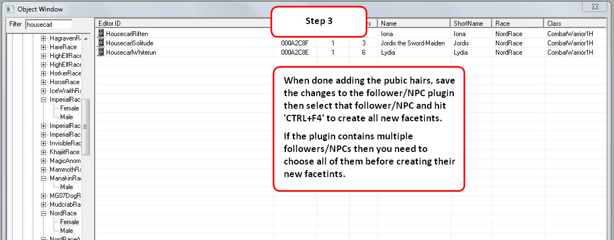
Task: Click the Filter text field
Action: click(x=48, y=25)
